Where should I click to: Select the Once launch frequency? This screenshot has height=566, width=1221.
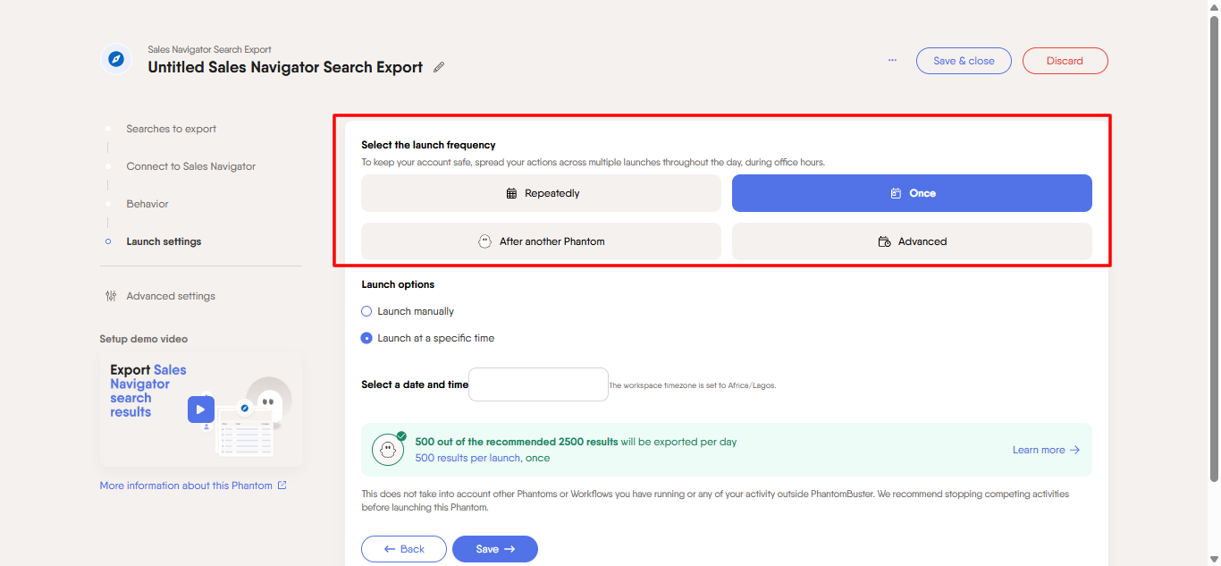coord(912,193)
